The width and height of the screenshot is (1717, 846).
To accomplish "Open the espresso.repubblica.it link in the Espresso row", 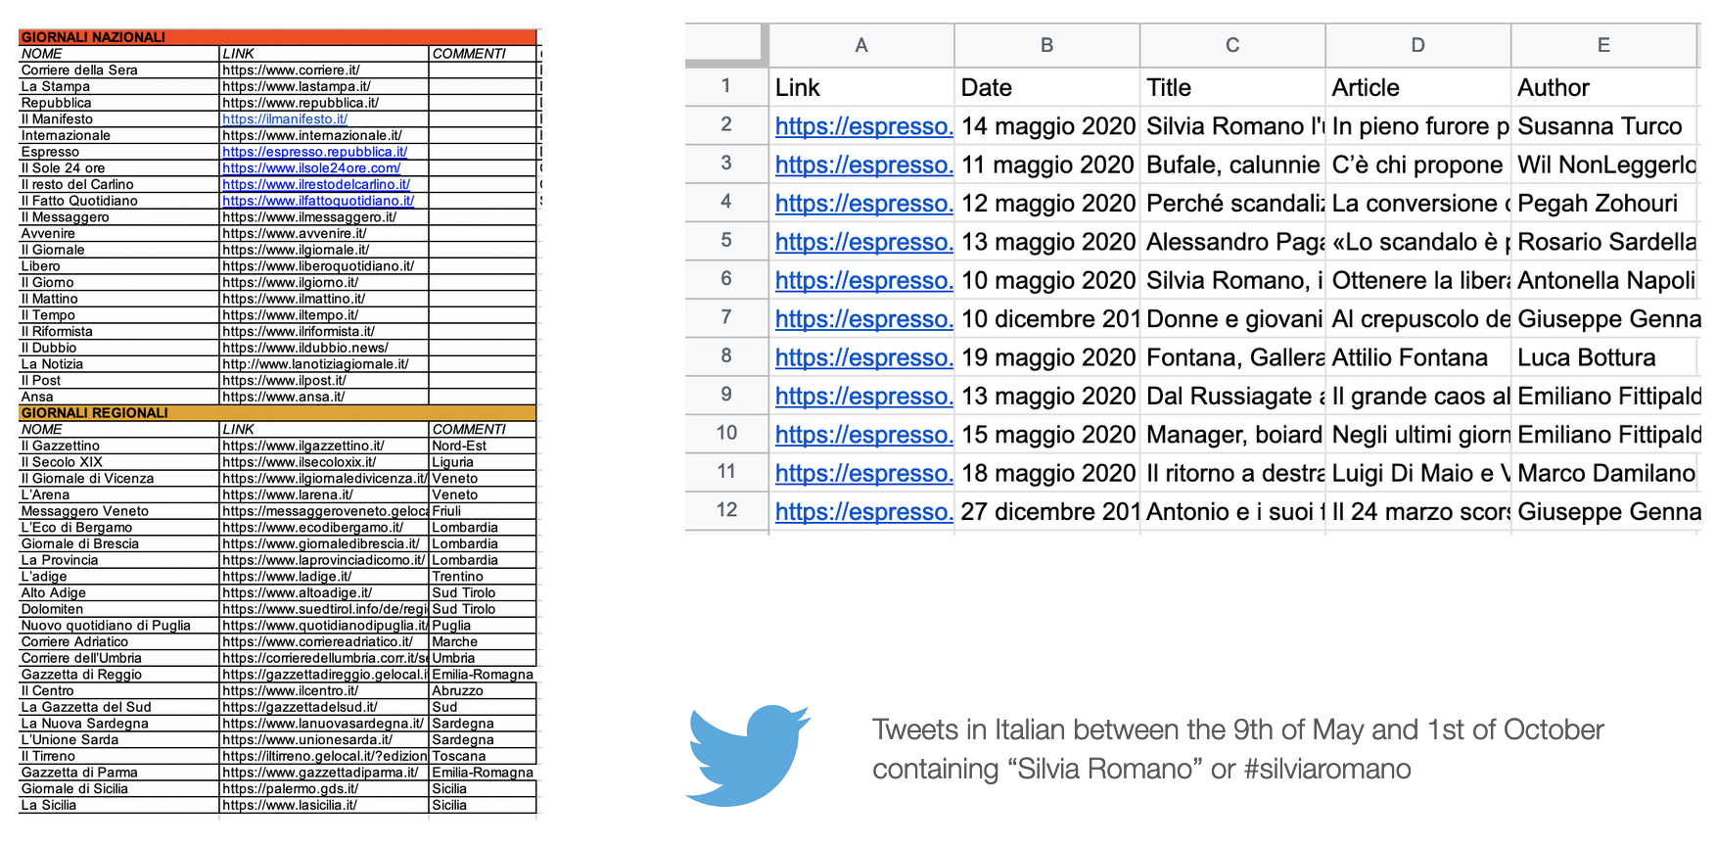I will pyautogui.click(x=314, y=152).
